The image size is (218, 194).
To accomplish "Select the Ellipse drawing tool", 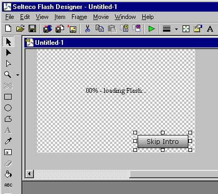I will (8, 108).
